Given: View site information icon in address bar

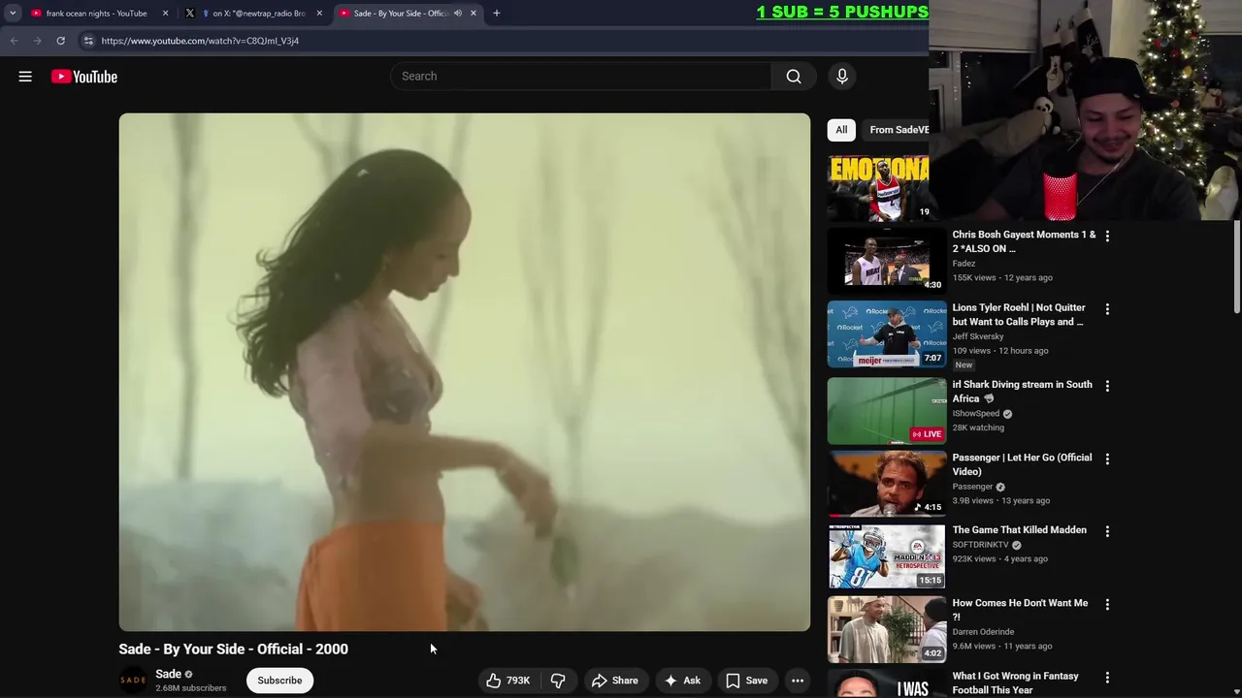Looking at the screenshot, I should (x=88, y=41).
